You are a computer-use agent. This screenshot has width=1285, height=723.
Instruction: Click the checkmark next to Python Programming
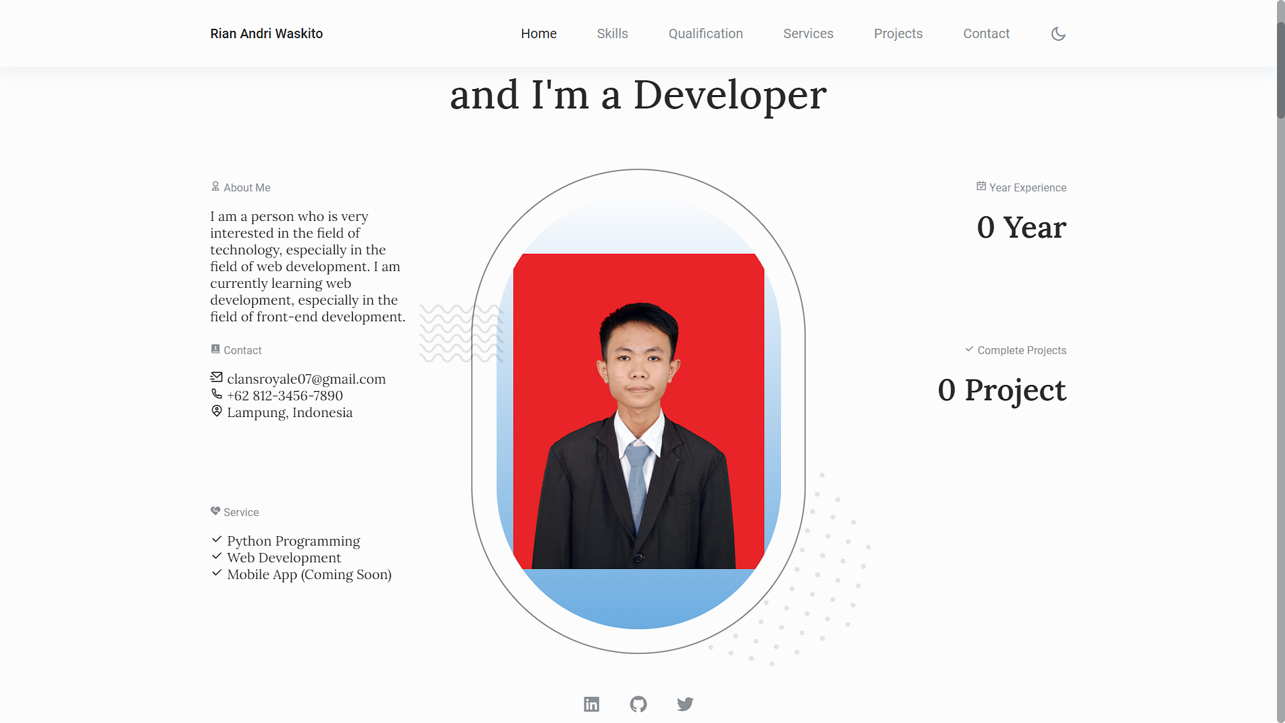216,539
